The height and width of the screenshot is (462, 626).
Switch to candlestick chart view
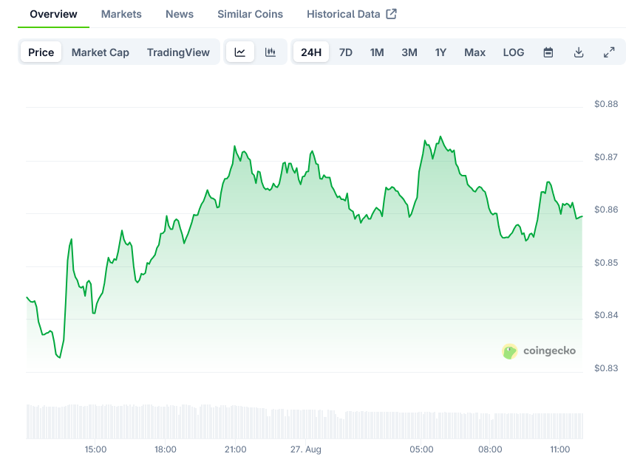point(271,52)
